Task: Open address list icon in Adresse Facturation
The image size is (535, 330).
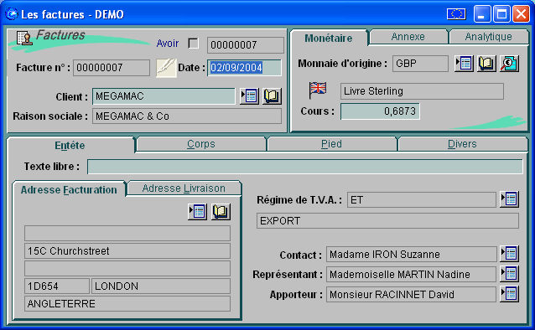Action: pos(198,212)
